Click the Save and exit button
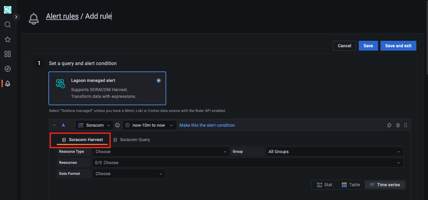Viewport: 428px width, 200px height. coord(398,46)
